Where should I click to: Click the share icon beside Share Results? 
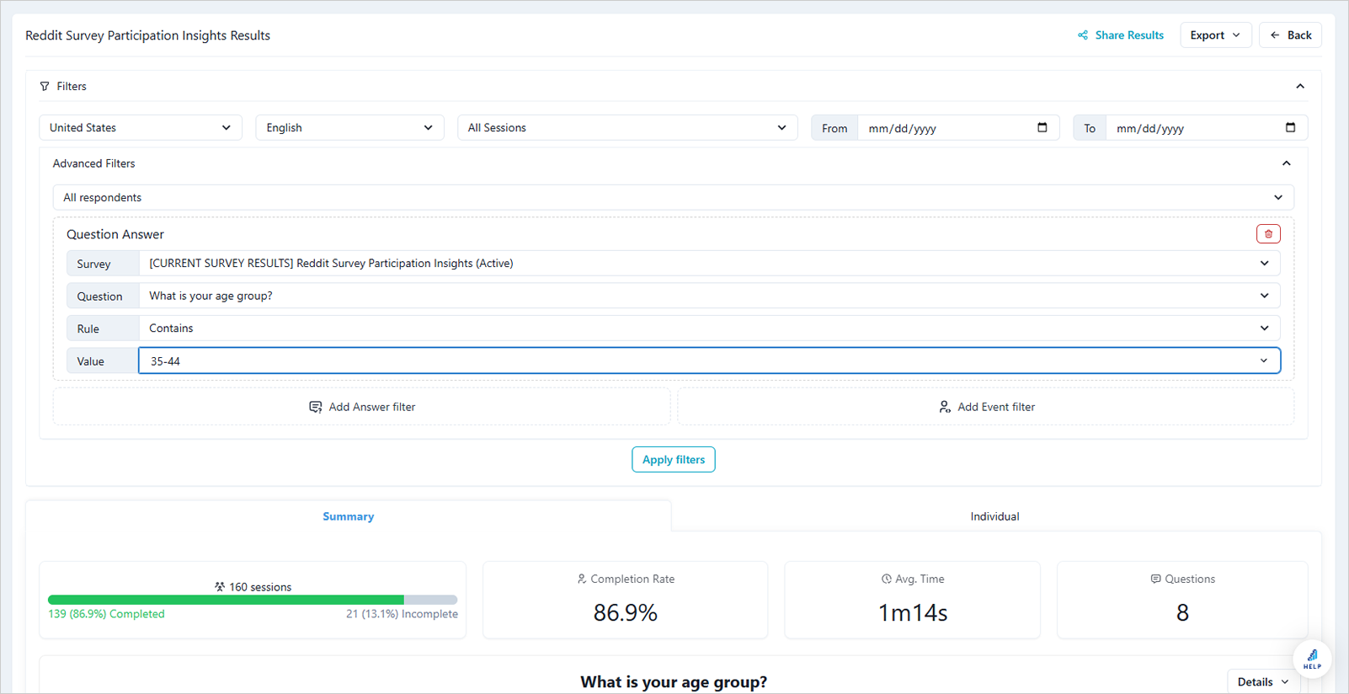pos(1083,35)
